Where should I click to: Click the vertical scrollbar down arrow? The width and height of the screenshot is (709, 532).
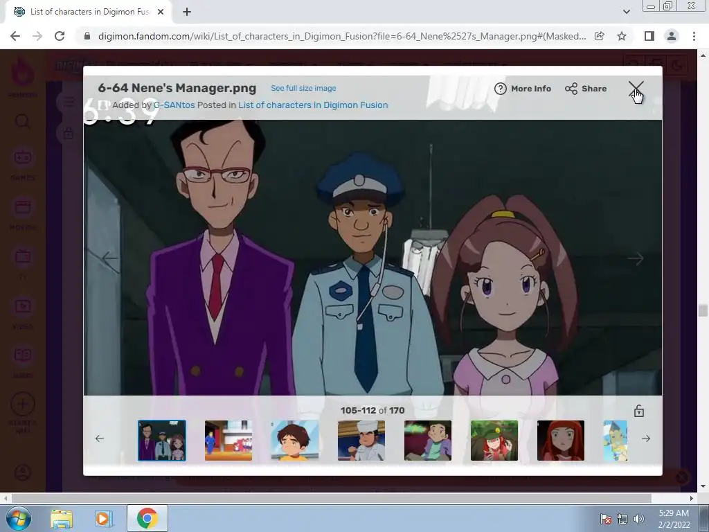[703, 486]
